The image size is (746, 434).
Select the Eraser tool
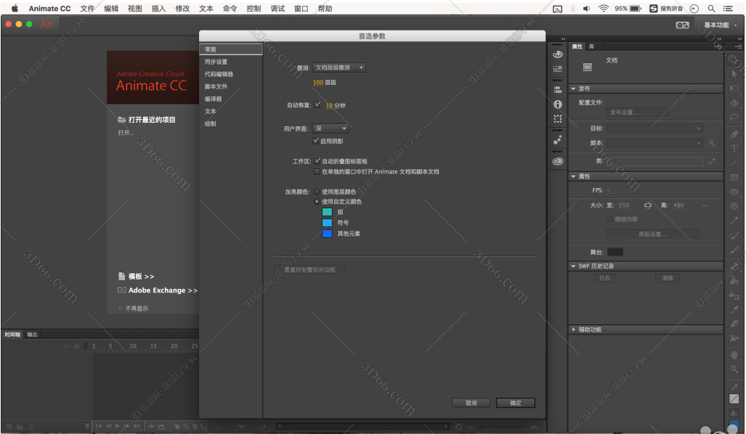(x=734, y=324)
